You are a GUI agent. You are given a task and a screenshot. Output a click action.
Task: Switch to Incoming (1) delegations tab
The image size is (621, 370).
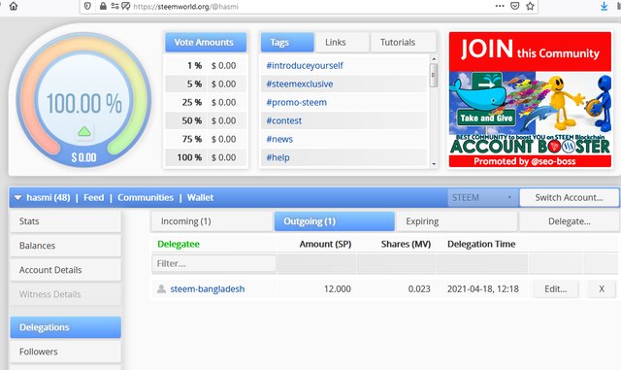click(212, 221)
